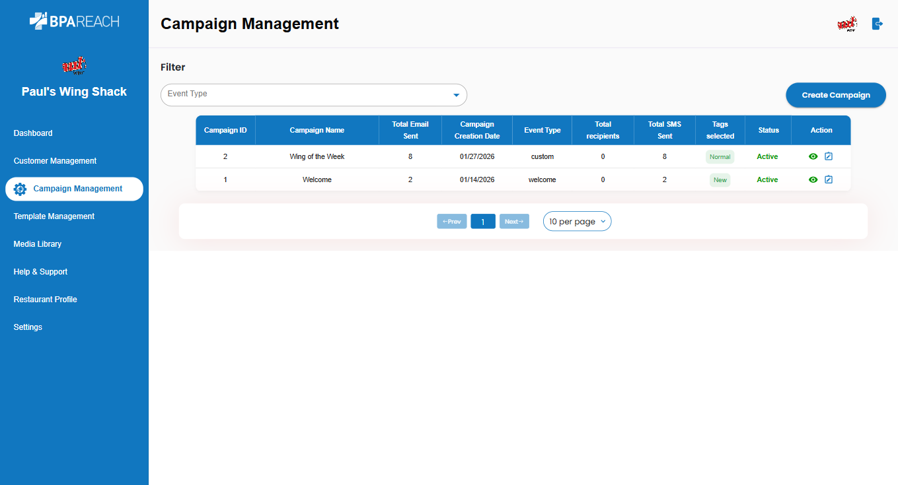View the Welcome campaign details
Viewport: 898px width, 485px height.
tap(813, 179)
